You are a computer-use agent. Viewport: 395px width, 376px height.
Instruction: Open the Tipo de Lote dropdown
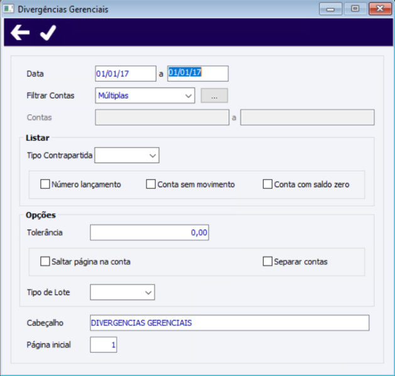pos(122,292)
